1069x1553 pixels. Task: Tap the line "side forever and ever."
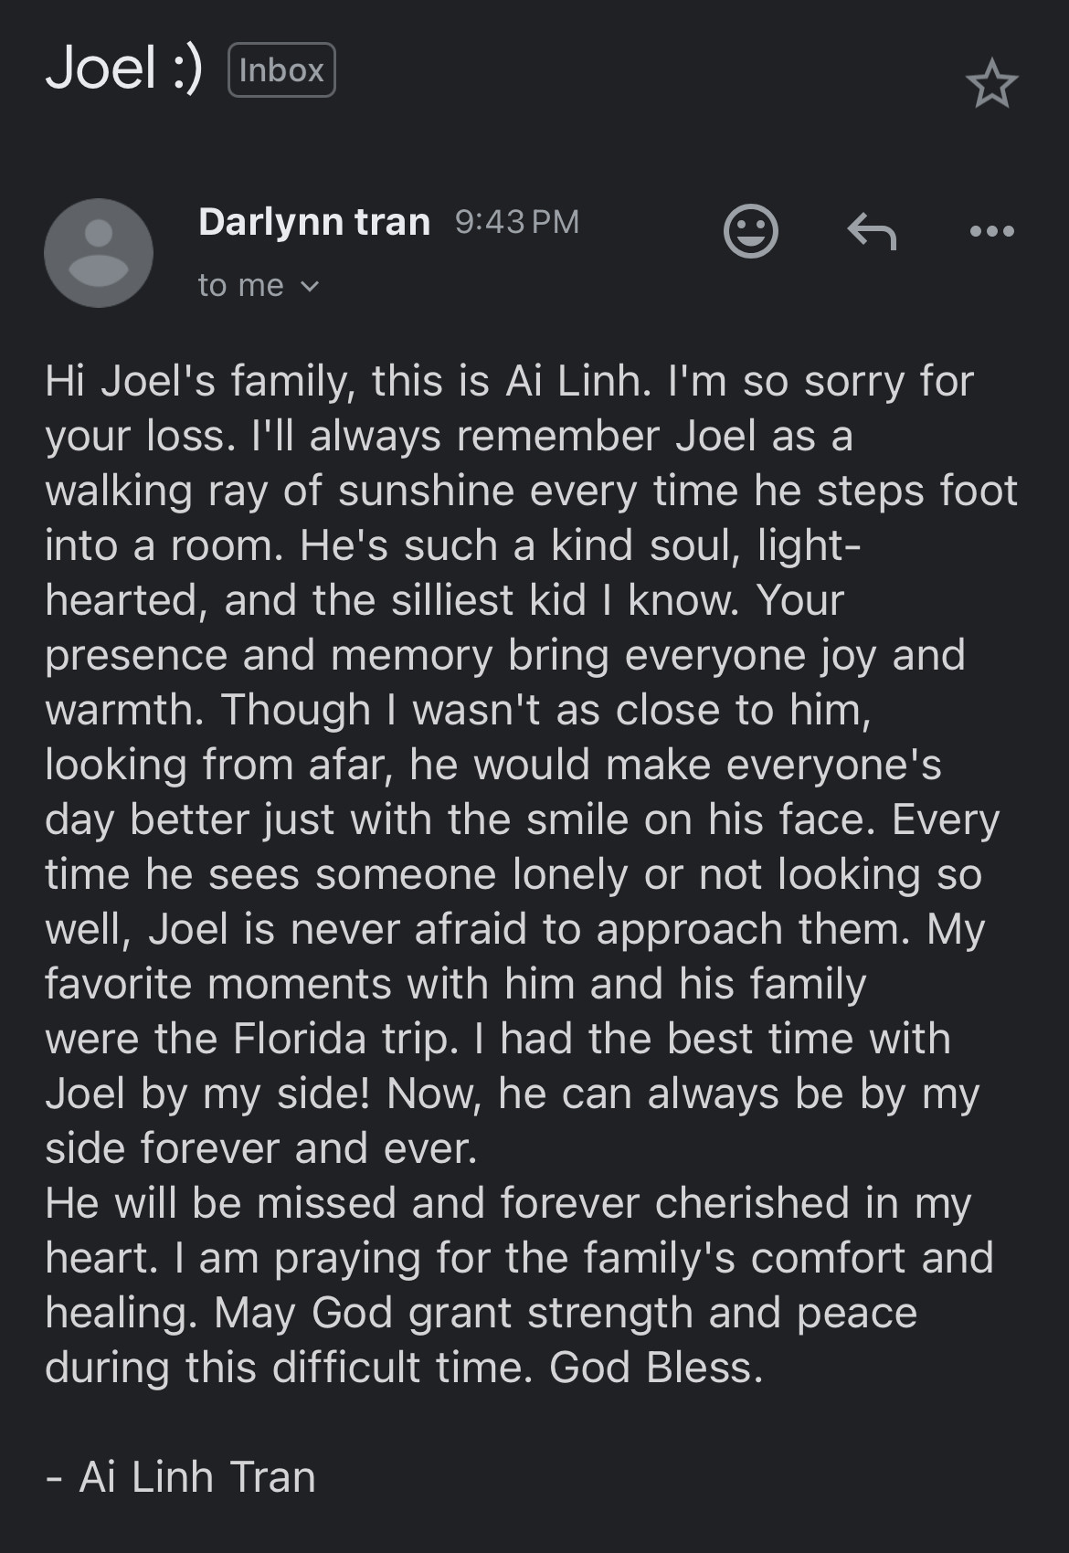(x=261, y=1148)
